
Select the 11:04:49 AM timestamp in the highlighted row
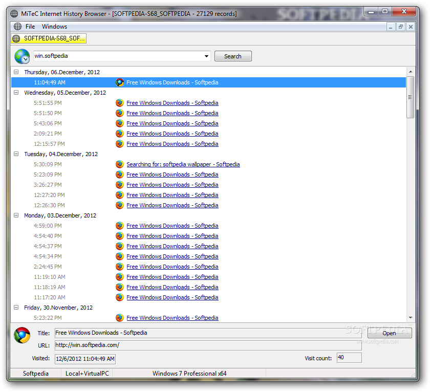pyautogui.click(x=49, y=82)
